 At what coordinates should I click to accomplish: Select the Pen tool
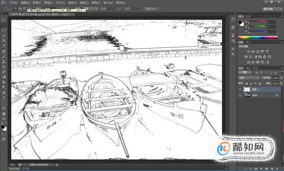coord(4,93)
